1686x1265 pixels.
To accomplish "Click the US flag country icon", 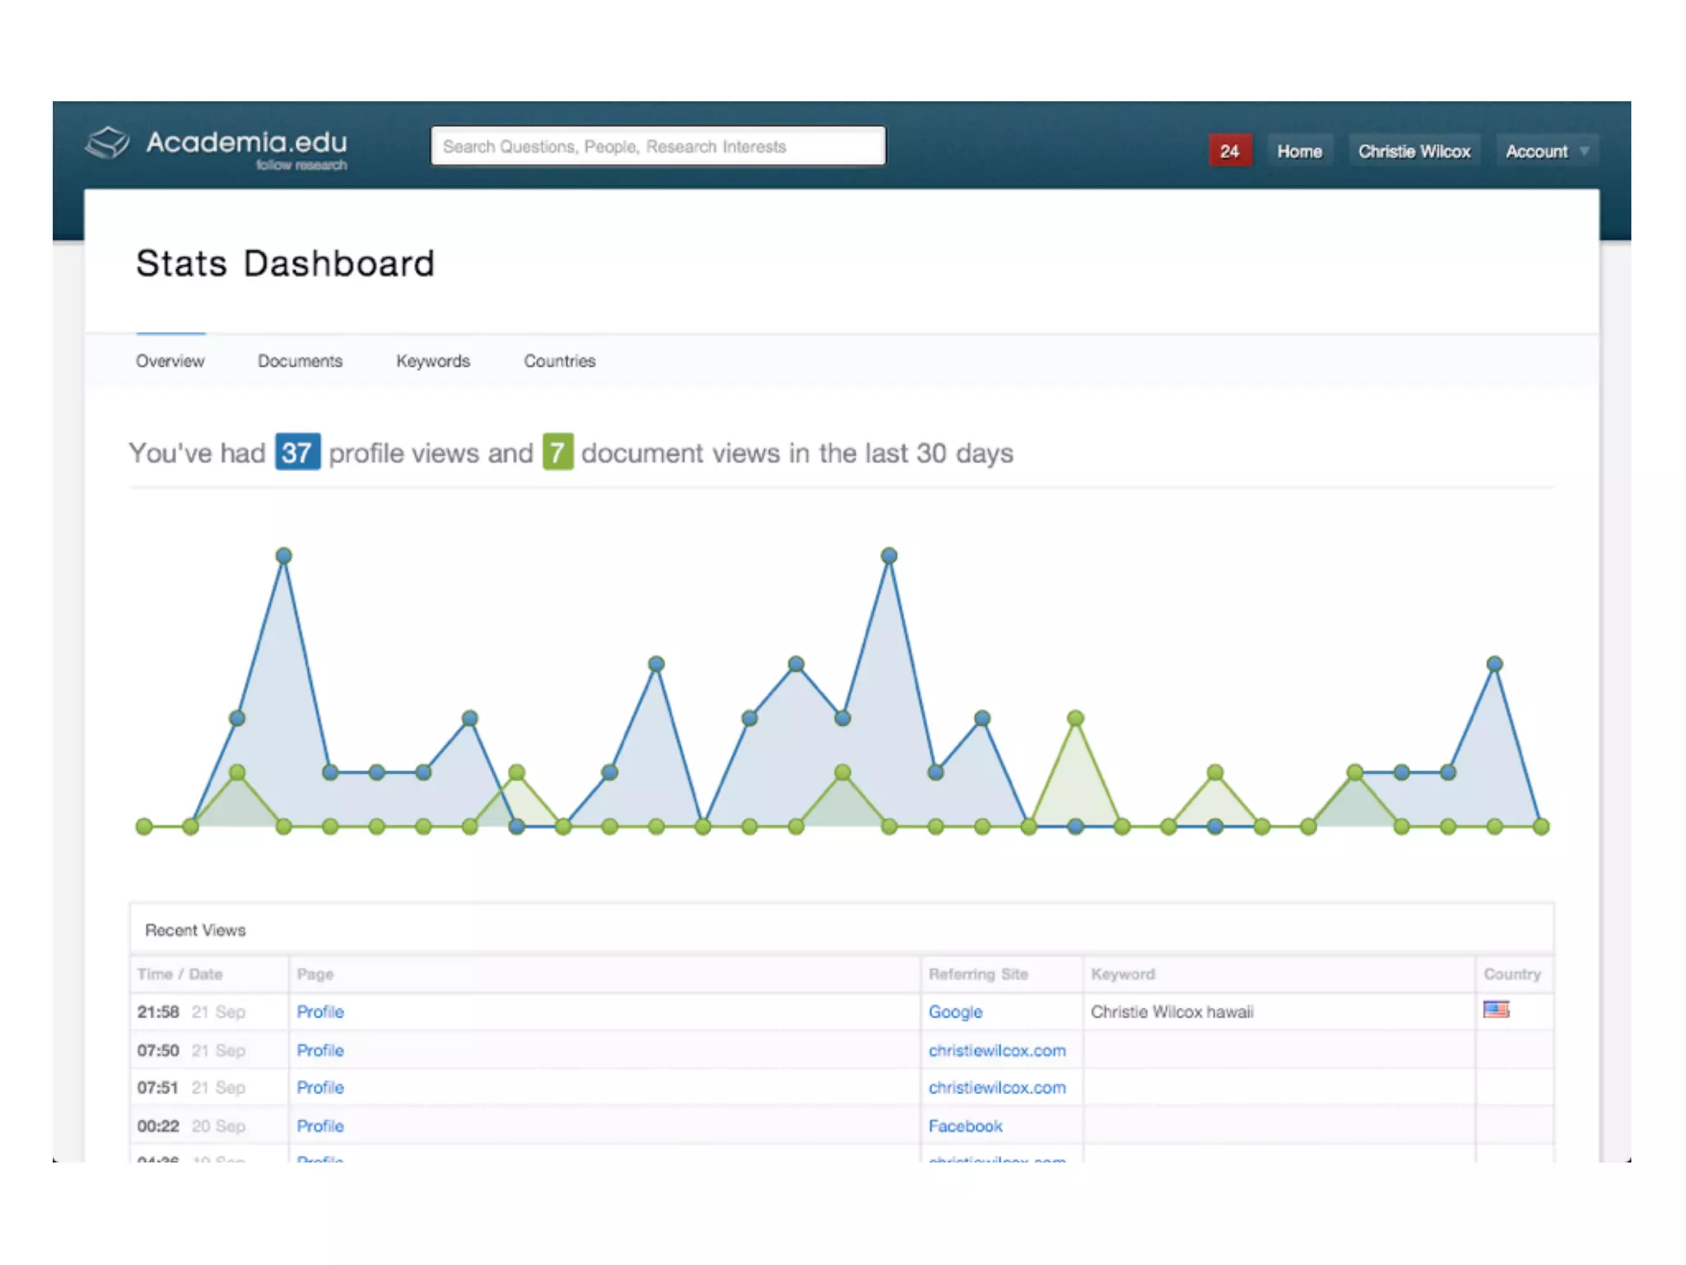I will 1496,1010.
